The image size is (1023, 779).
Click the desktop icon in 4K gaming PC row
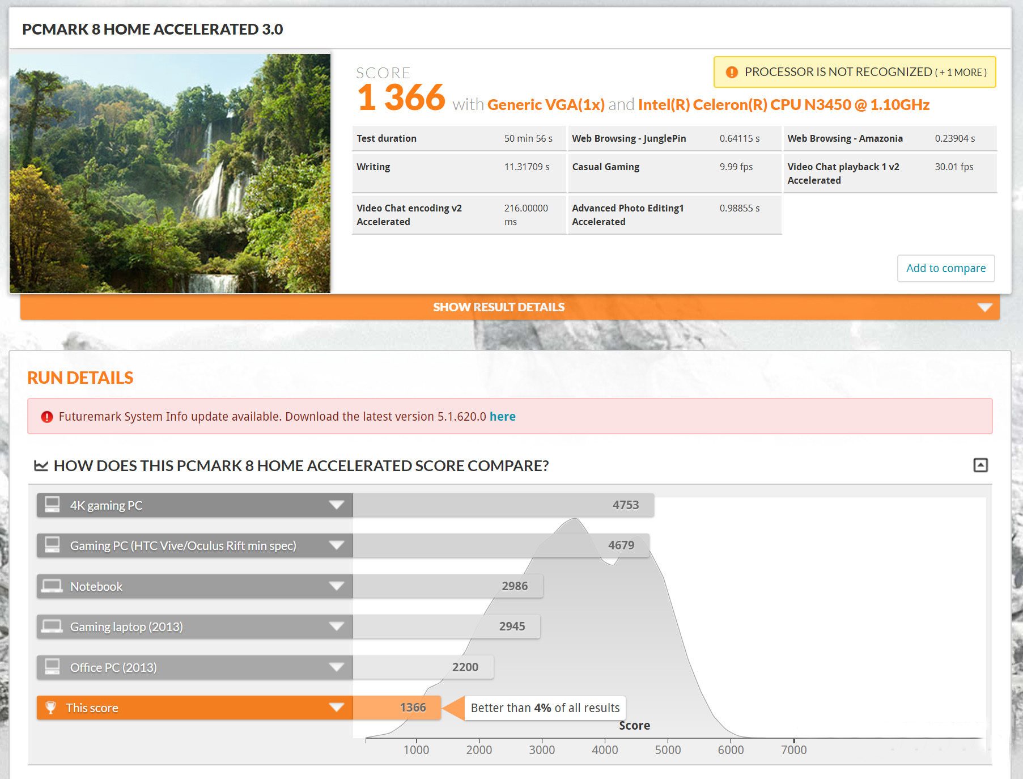tap(52, 505)
